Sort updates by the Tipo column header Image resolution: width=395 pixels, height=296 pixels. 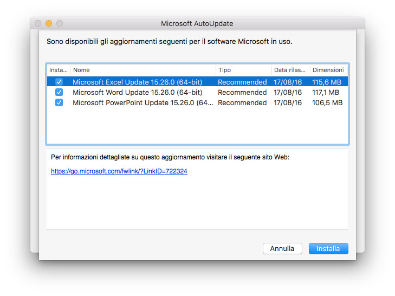pos(243,70)
